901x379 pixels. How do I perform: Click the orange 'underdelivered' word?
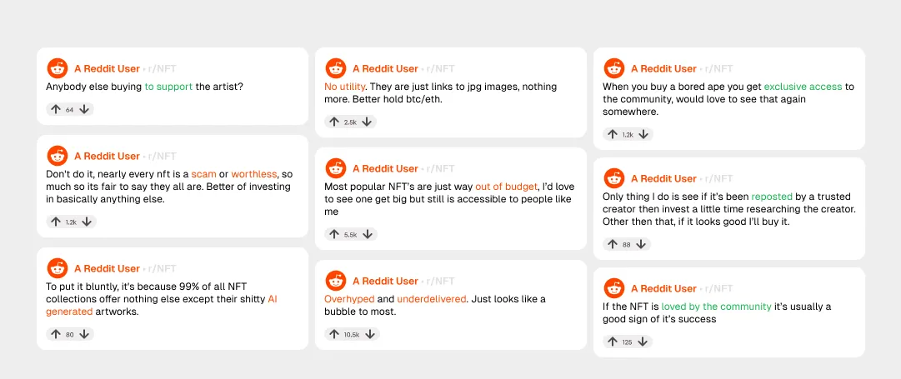(x=432, y=300)
